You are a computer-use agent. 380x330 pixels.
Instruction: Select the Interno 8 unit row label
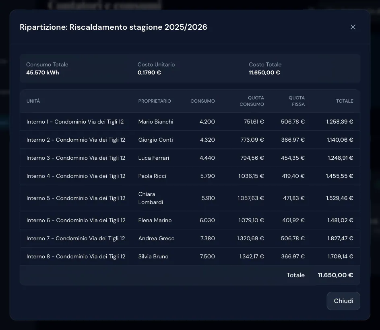(76, 257)
